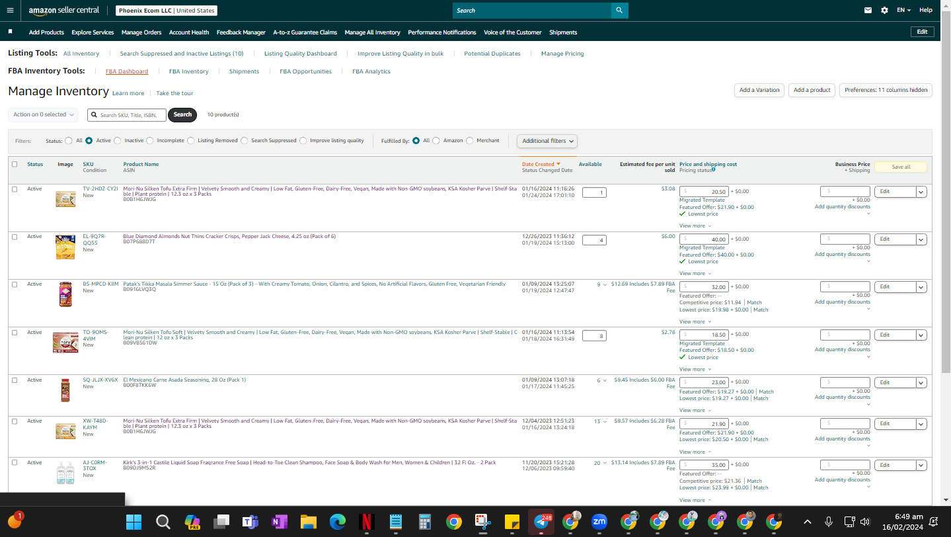
Task: Click Match next to Competitive price $11.94
Action: coord(754,303)
